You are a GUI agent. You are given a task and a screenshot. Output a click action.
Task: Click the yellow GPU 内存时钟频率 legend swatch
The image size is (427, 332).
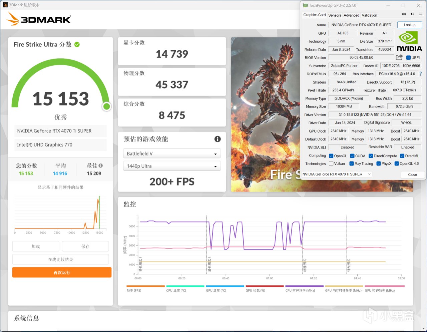point(344,286)
